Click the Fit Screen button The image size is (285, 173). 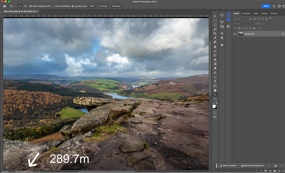pos(103,6)
